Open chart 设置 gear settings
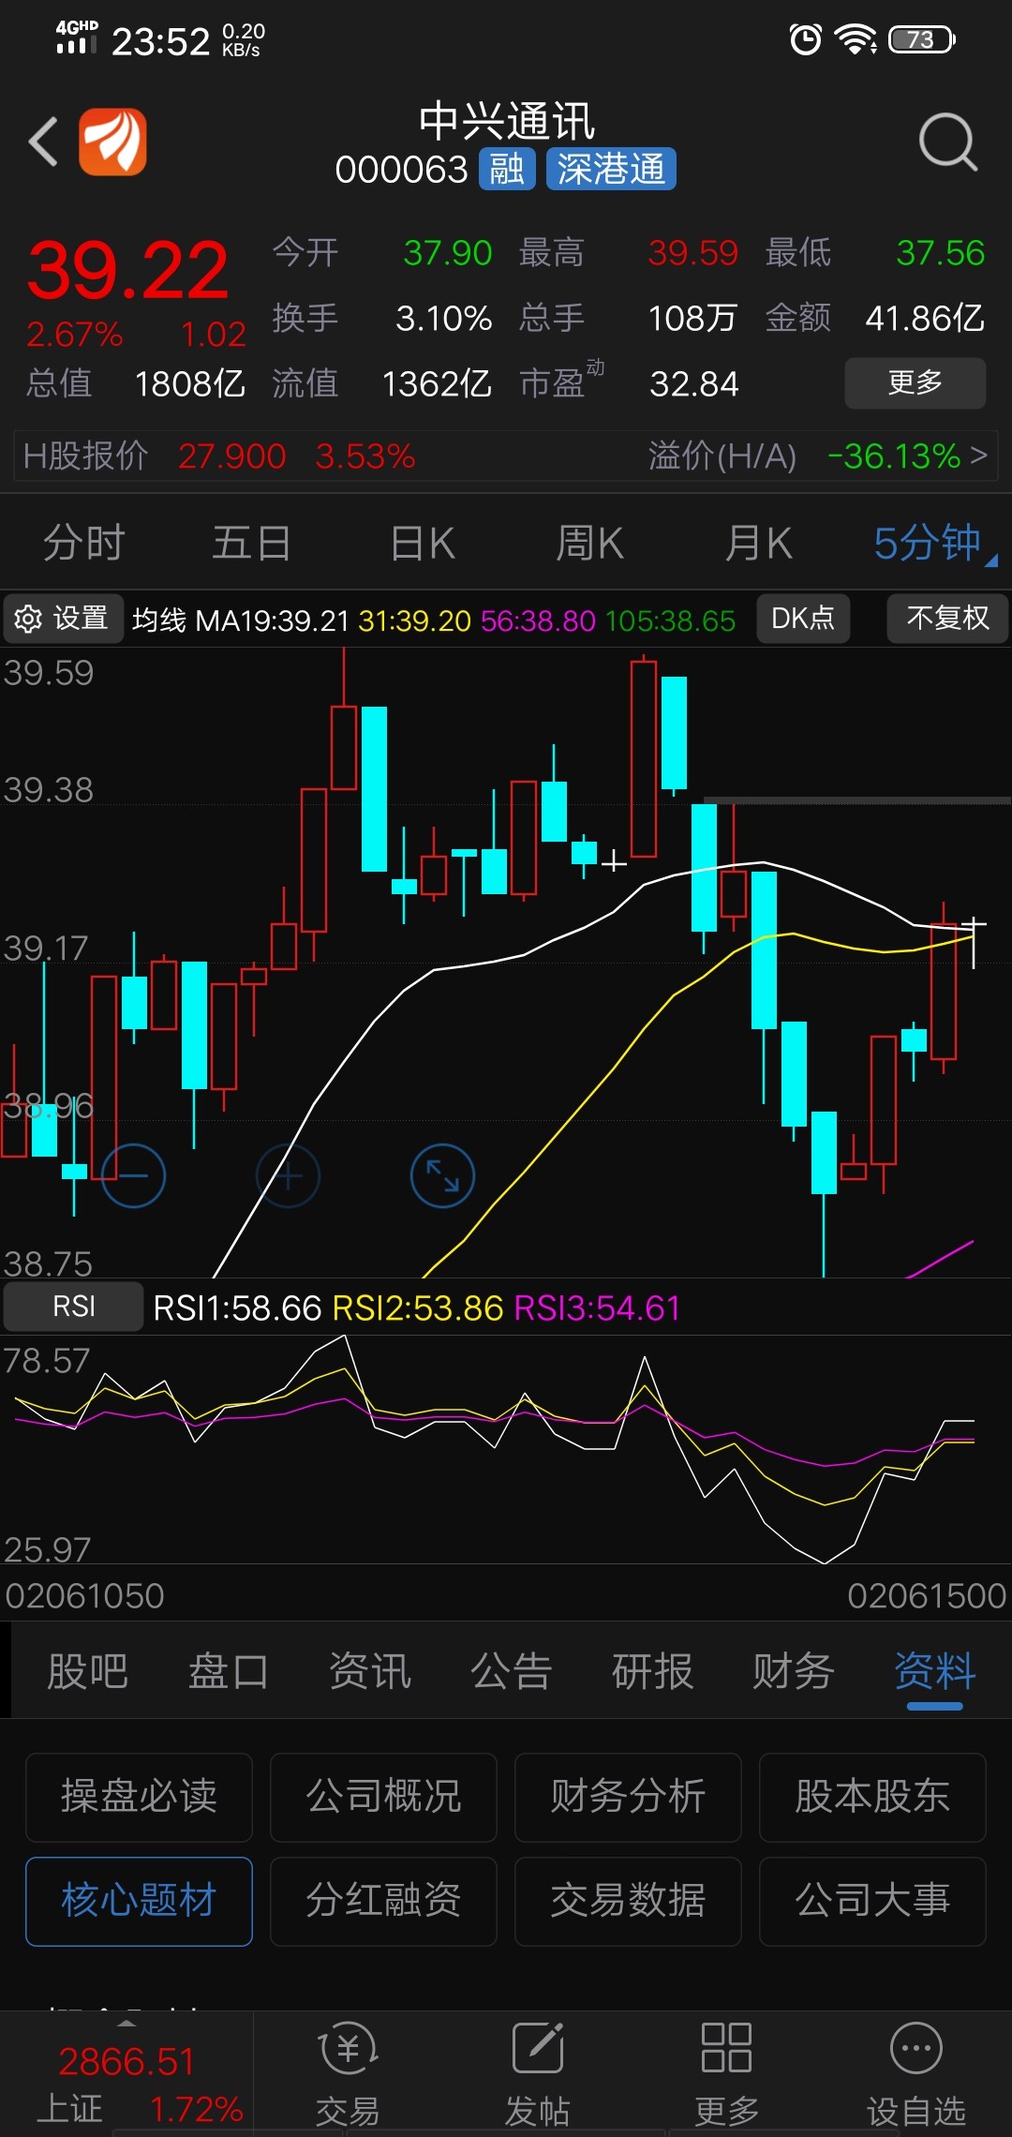The height and width of the screenshot is (2137, 1012). point(63,619)
